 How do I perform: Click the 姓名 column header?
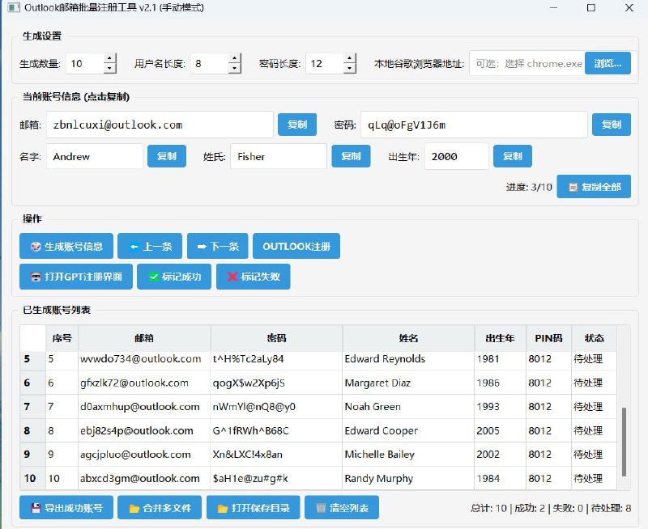408,338
